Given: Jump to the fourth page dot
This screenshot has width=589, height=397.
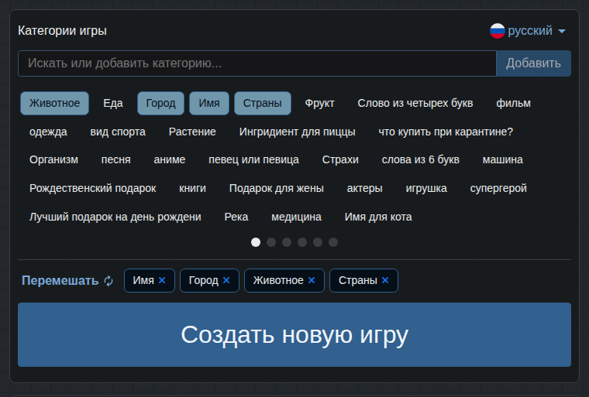Looking at the screenshot, I should (302, 242).
